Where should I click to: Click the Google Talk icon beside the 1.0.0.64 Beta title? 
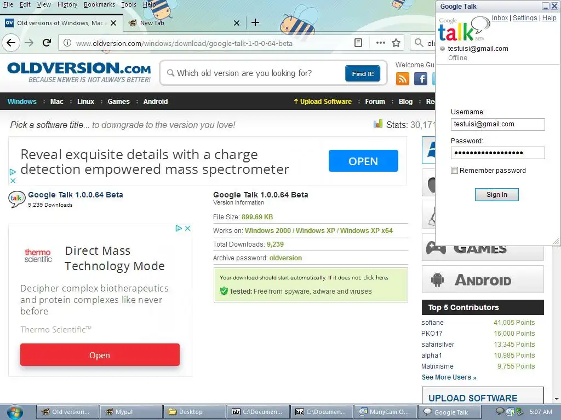(17, 199)
